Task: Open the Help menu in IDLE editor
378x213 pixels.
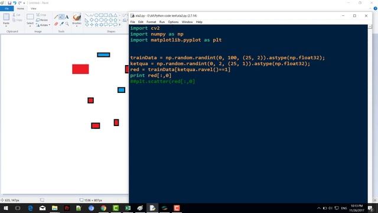Action: (199, 22)
